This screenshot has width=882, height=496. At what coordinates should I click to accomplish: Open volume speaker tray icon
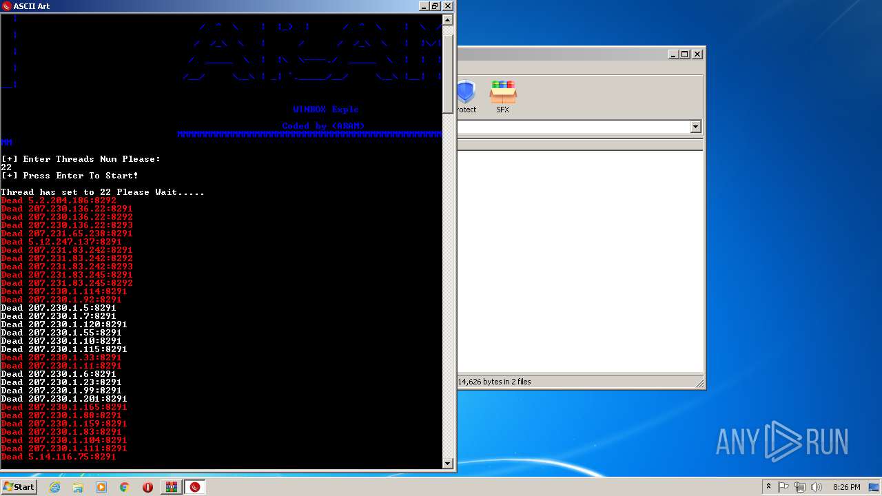coord(817,487)
